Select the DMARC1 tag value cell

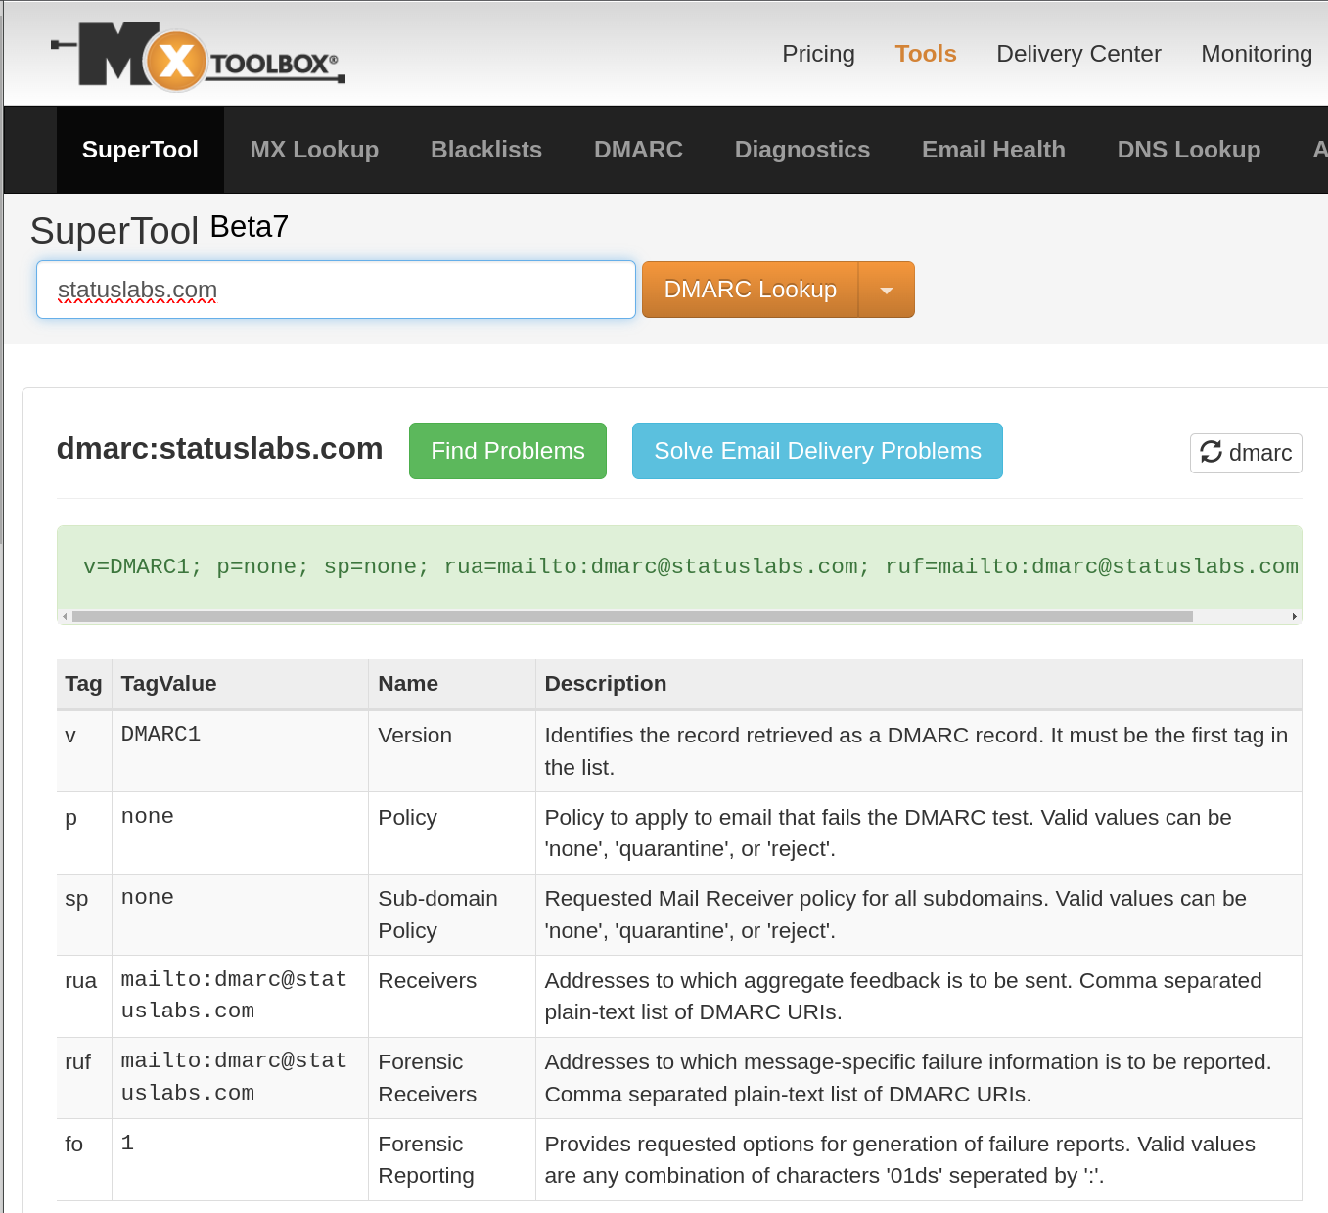[x=240, y=751]
